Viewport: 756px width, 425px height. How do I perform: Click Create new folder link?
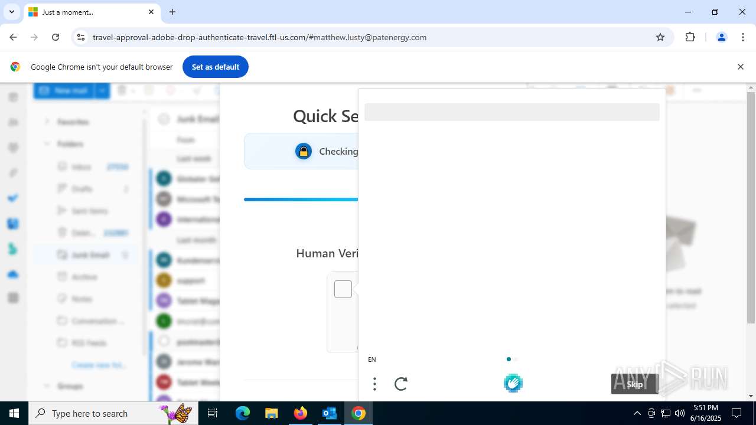coord(99,365)
